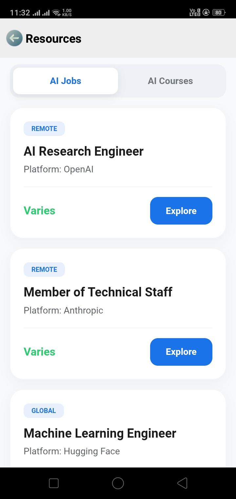Explore the Member of Technical Staff job

pyautogui.click(x=181, y=352)
